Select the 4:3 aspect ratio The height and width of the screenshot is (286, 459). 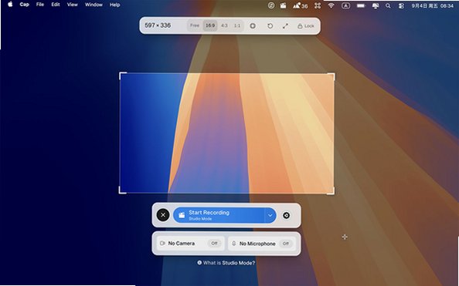[x=224, y=25]
